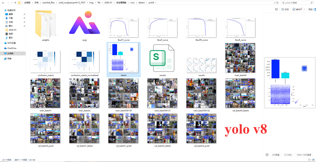Navigate to msg in the address path
This screenshot has width=316, height=162.
coord(91,3)
